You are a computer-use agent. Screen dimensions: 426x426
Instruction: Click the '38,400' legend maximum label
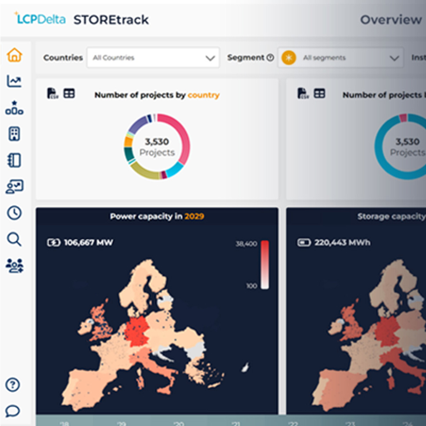246,244
